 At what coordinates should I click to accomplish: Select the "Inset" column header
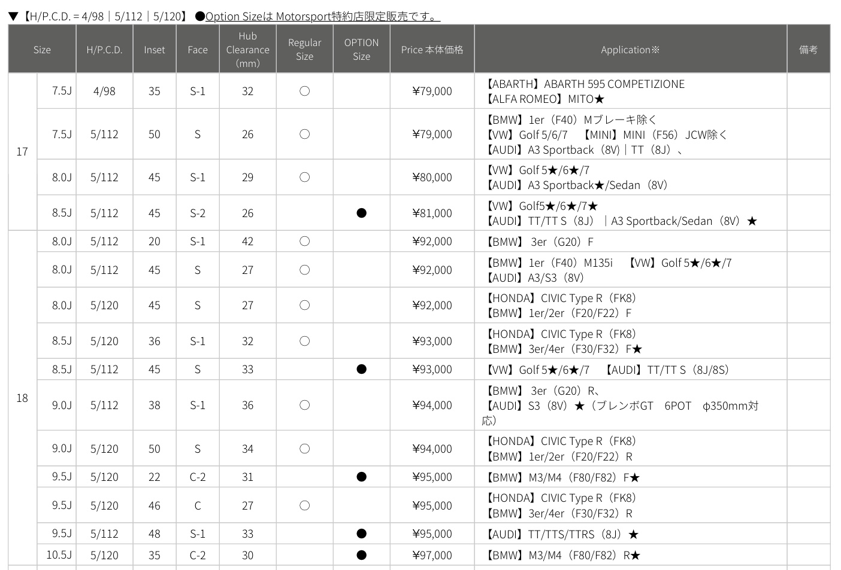(155, 50)
